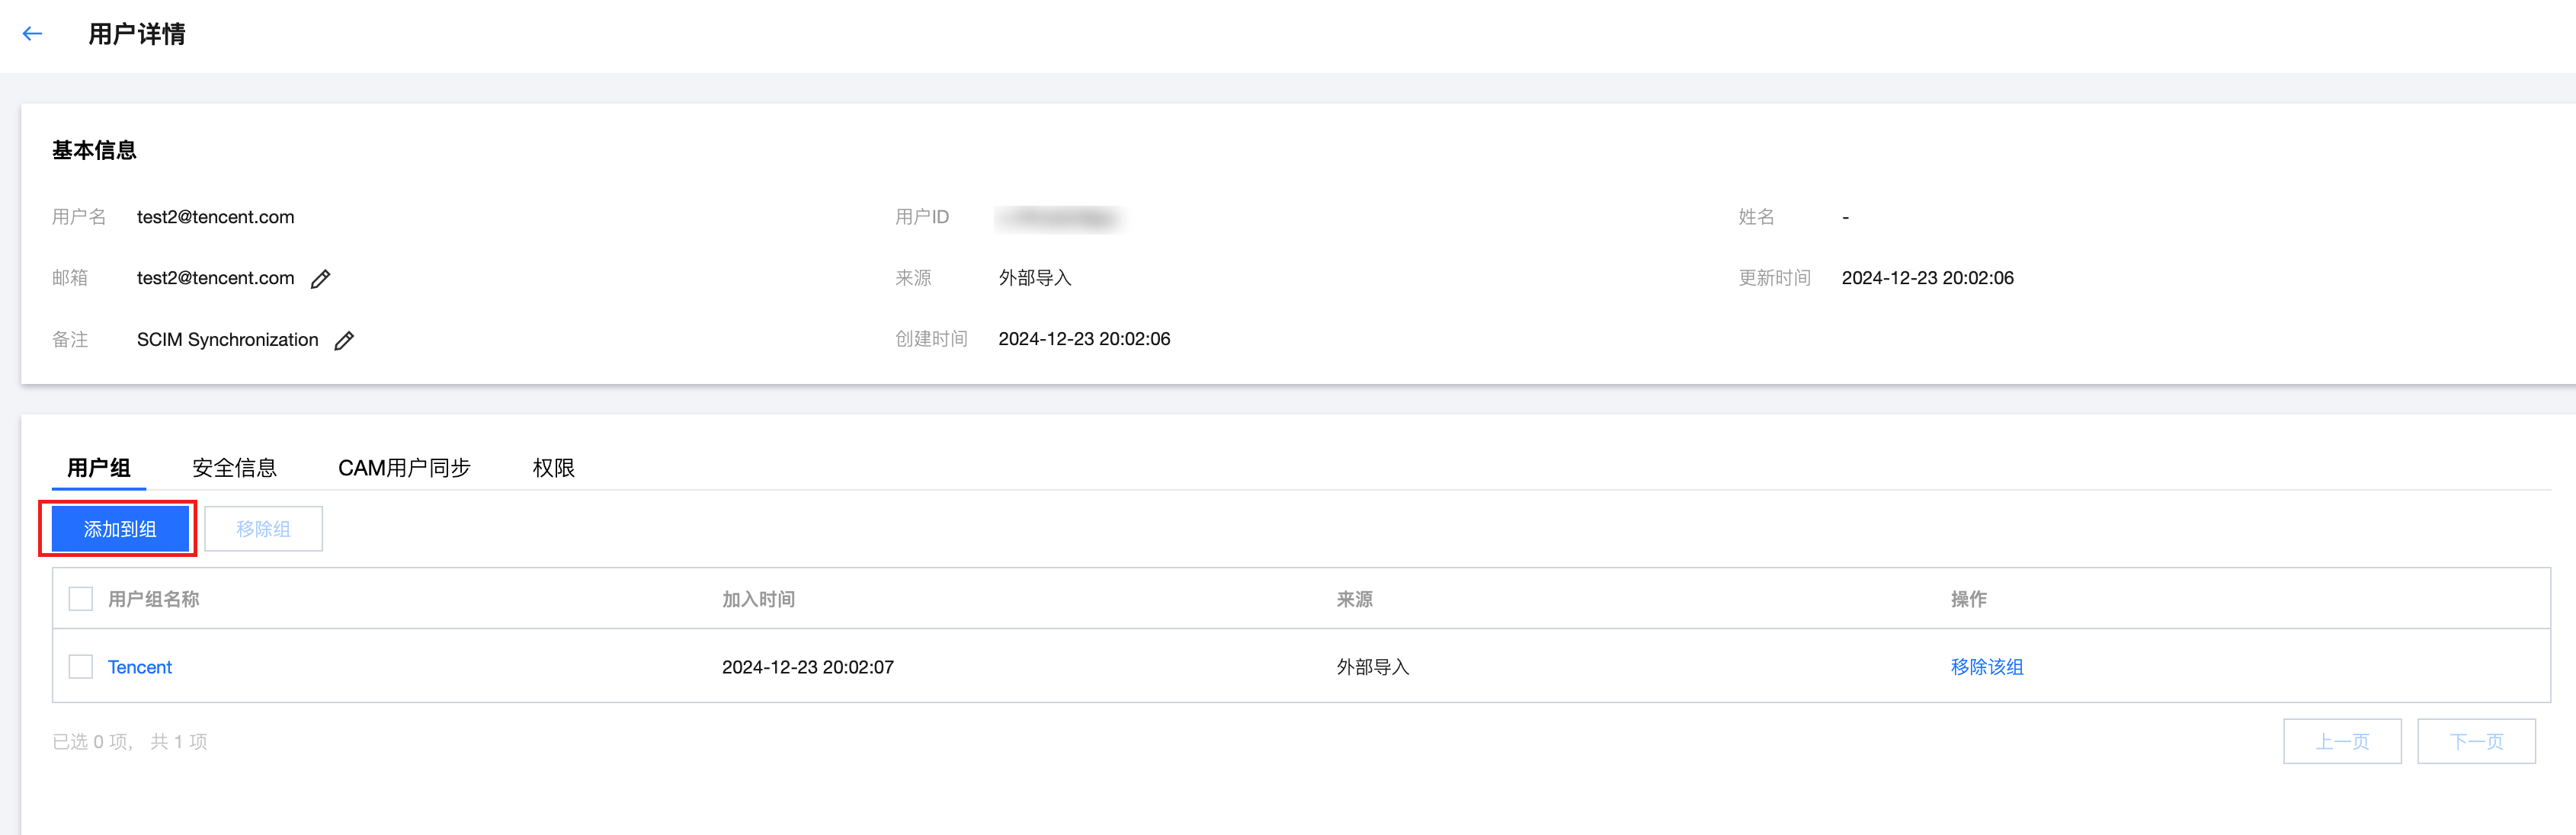Click the 用户详情 page title
Screen dimensions: 2576x835
pyautogui.click(x=137, y=34)
